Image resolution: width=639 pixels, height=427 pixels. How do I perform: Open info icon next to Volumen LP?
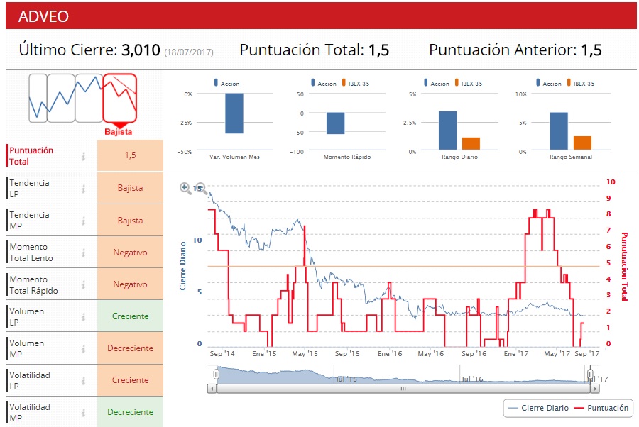click(83, 316)
